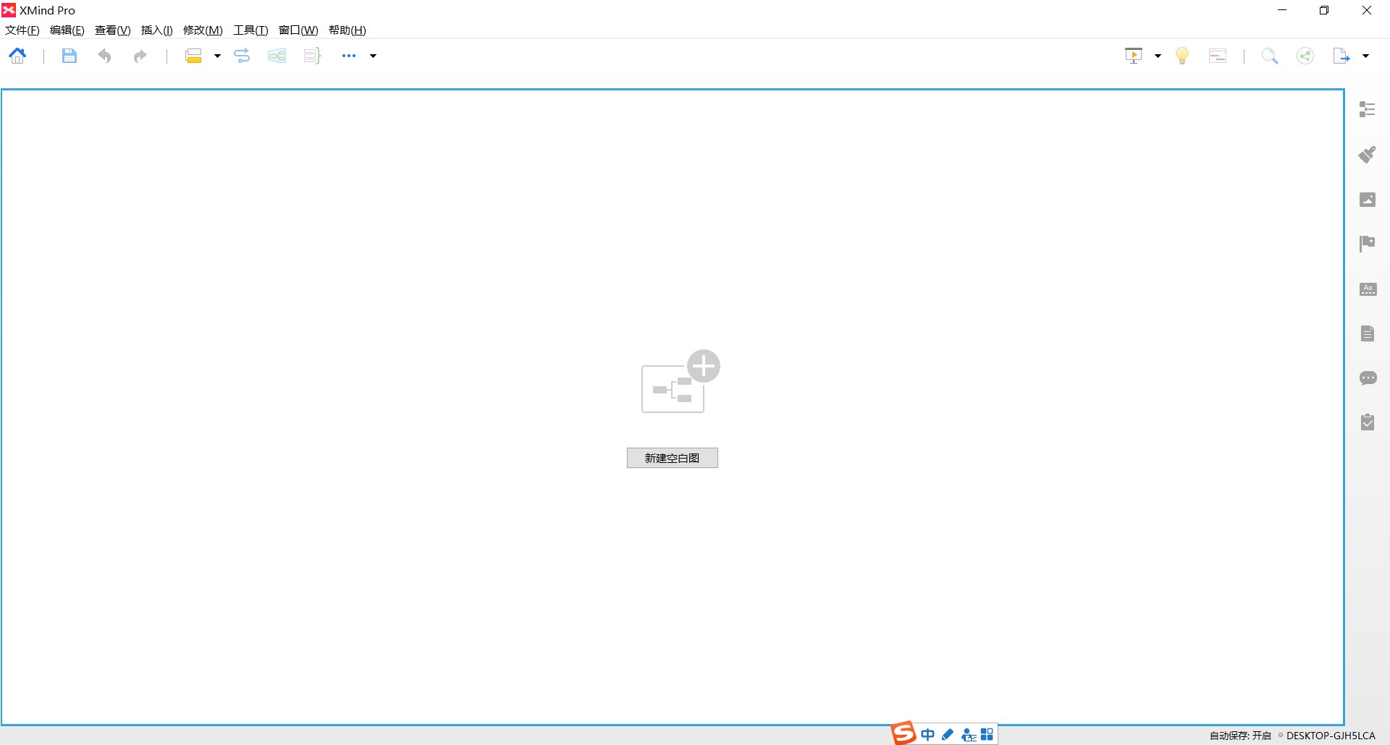
Task: Expand the export dropdown arrow
Action: pyautogui.click(x=1365, y=56)
